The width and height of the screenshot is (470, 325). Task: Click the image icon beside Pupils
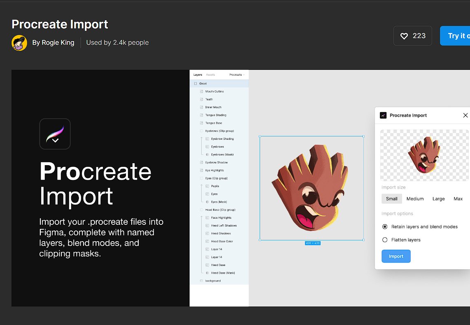click(x=207, y=186)
